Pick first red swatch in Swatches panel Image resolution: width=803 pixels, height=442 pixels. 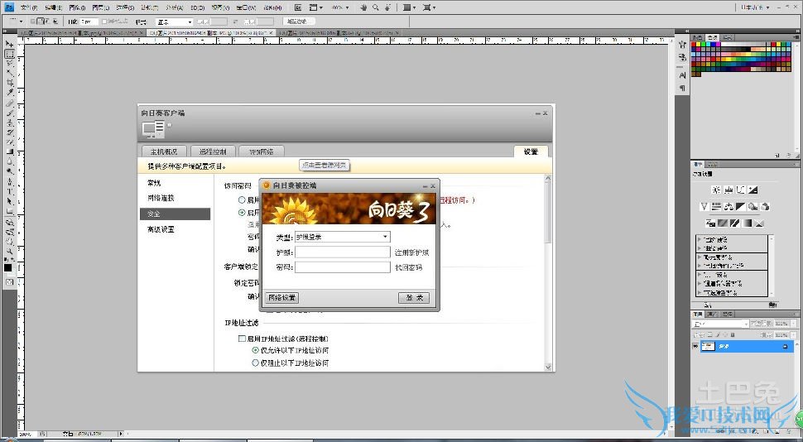[x=694, y=44]
